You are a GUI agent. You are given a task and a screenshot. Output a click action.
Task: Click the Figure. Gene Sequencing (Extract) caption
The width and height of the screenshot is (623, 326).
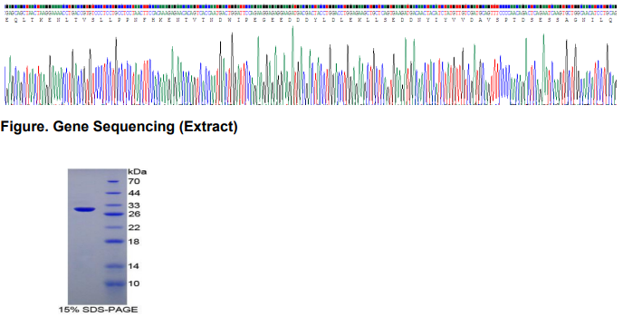point(119,127)
